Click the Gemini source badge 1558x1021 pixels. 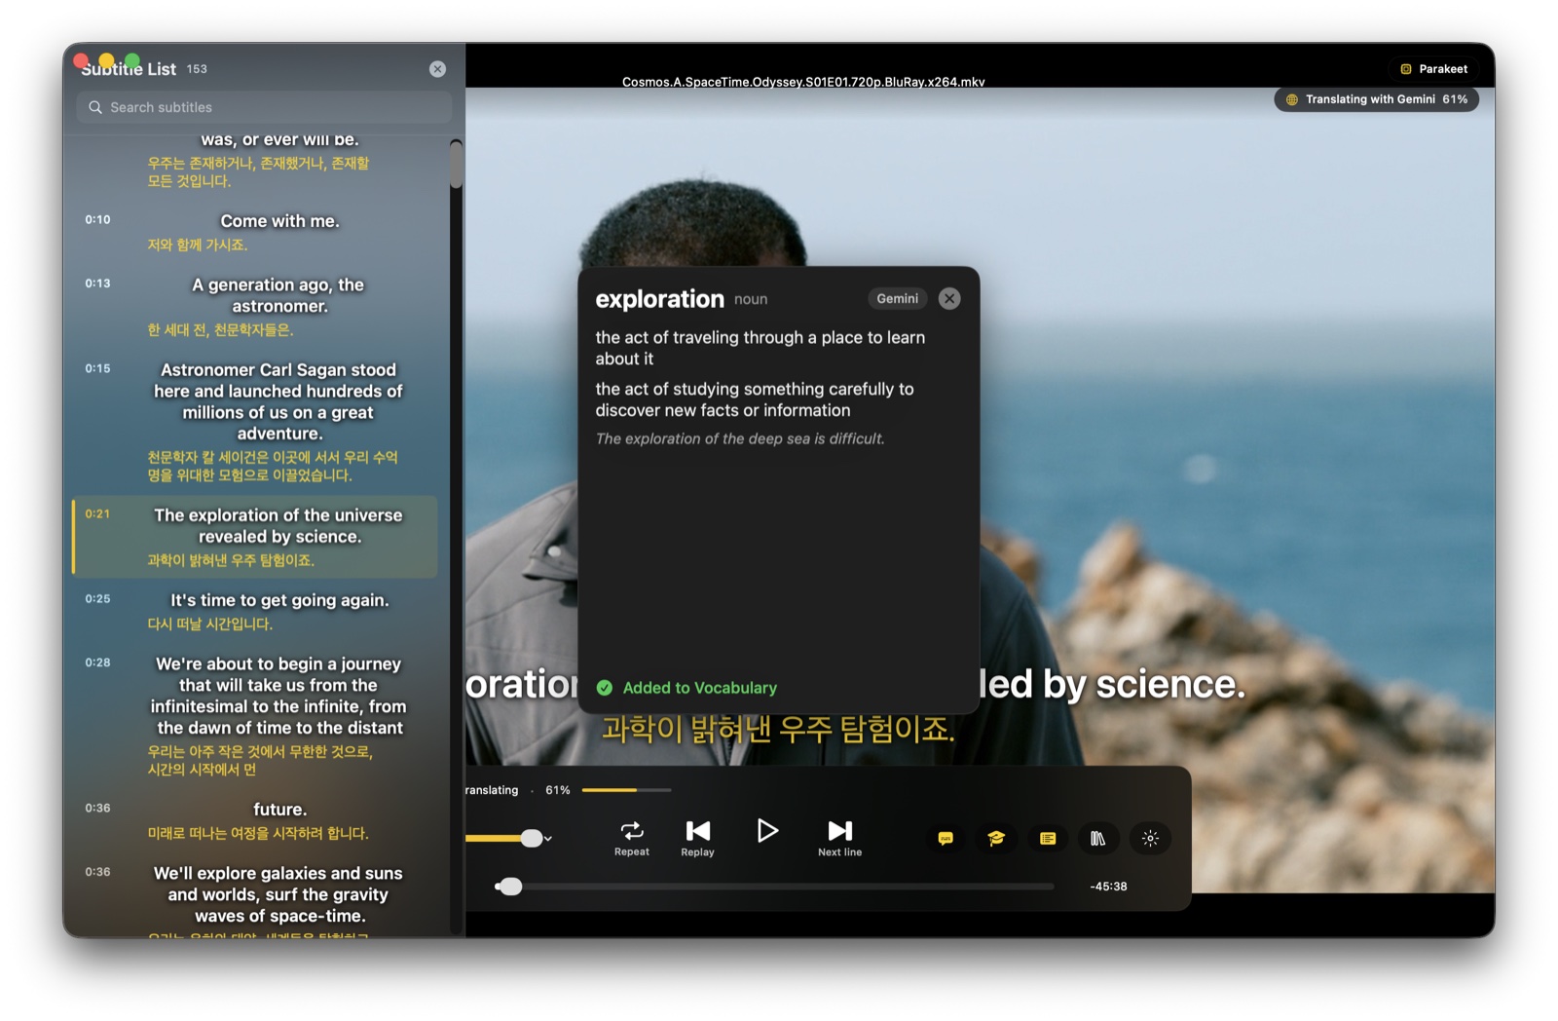pos(897,299)
